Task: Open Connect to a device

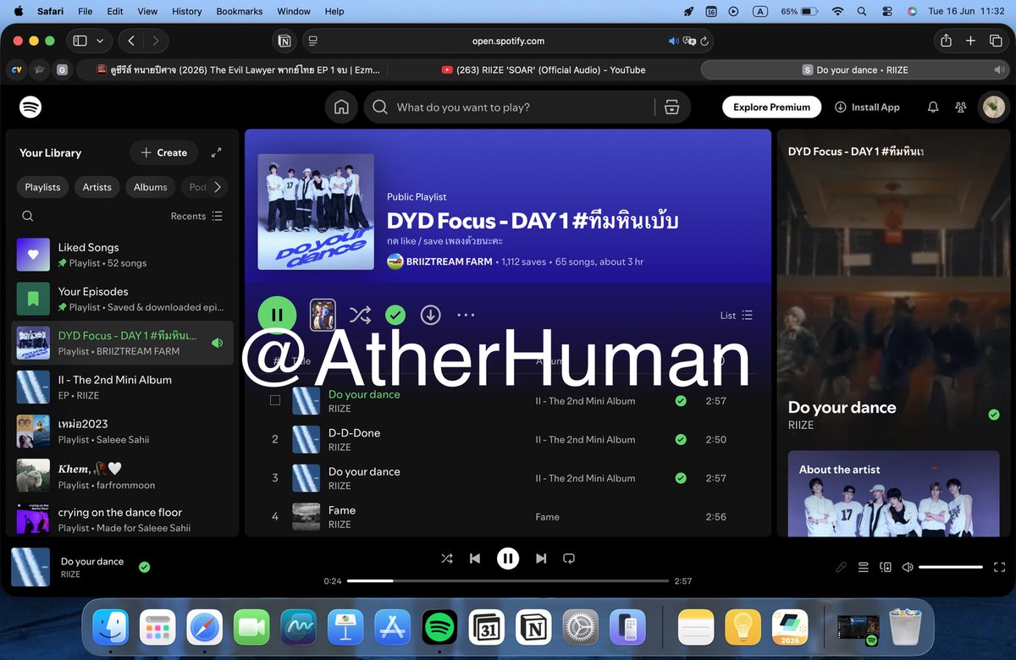Action: (885, 567)
